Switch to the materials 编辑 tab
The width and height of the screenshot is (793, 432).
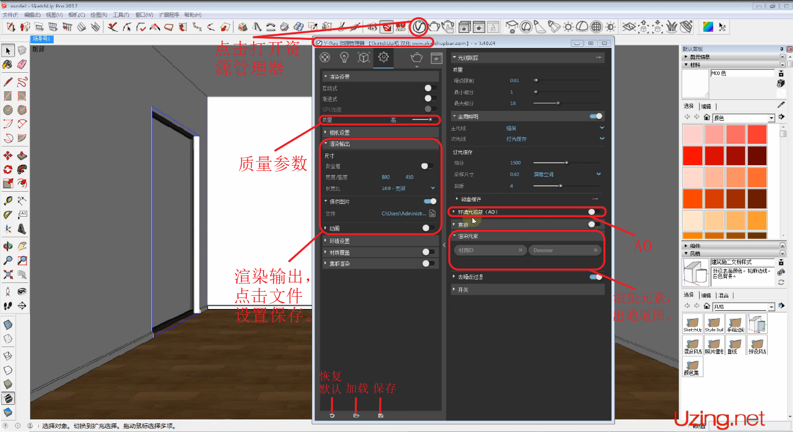[706, 106]
